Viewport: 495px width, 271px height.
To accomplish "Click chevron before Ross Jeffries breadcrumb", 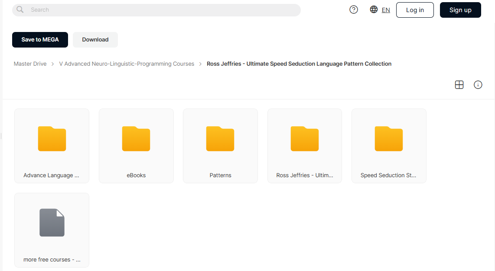I will click(200, 64).
